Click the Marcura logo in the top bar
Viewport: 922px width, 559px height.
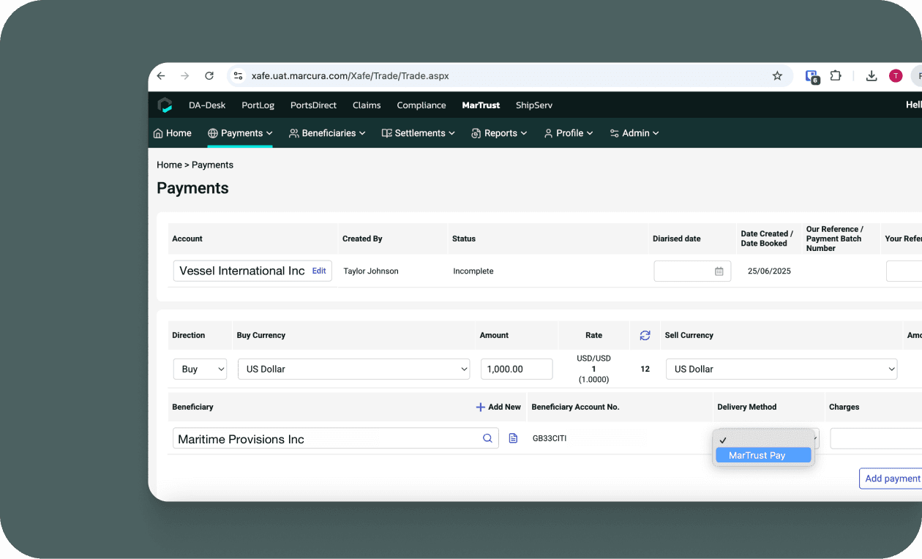165,105
